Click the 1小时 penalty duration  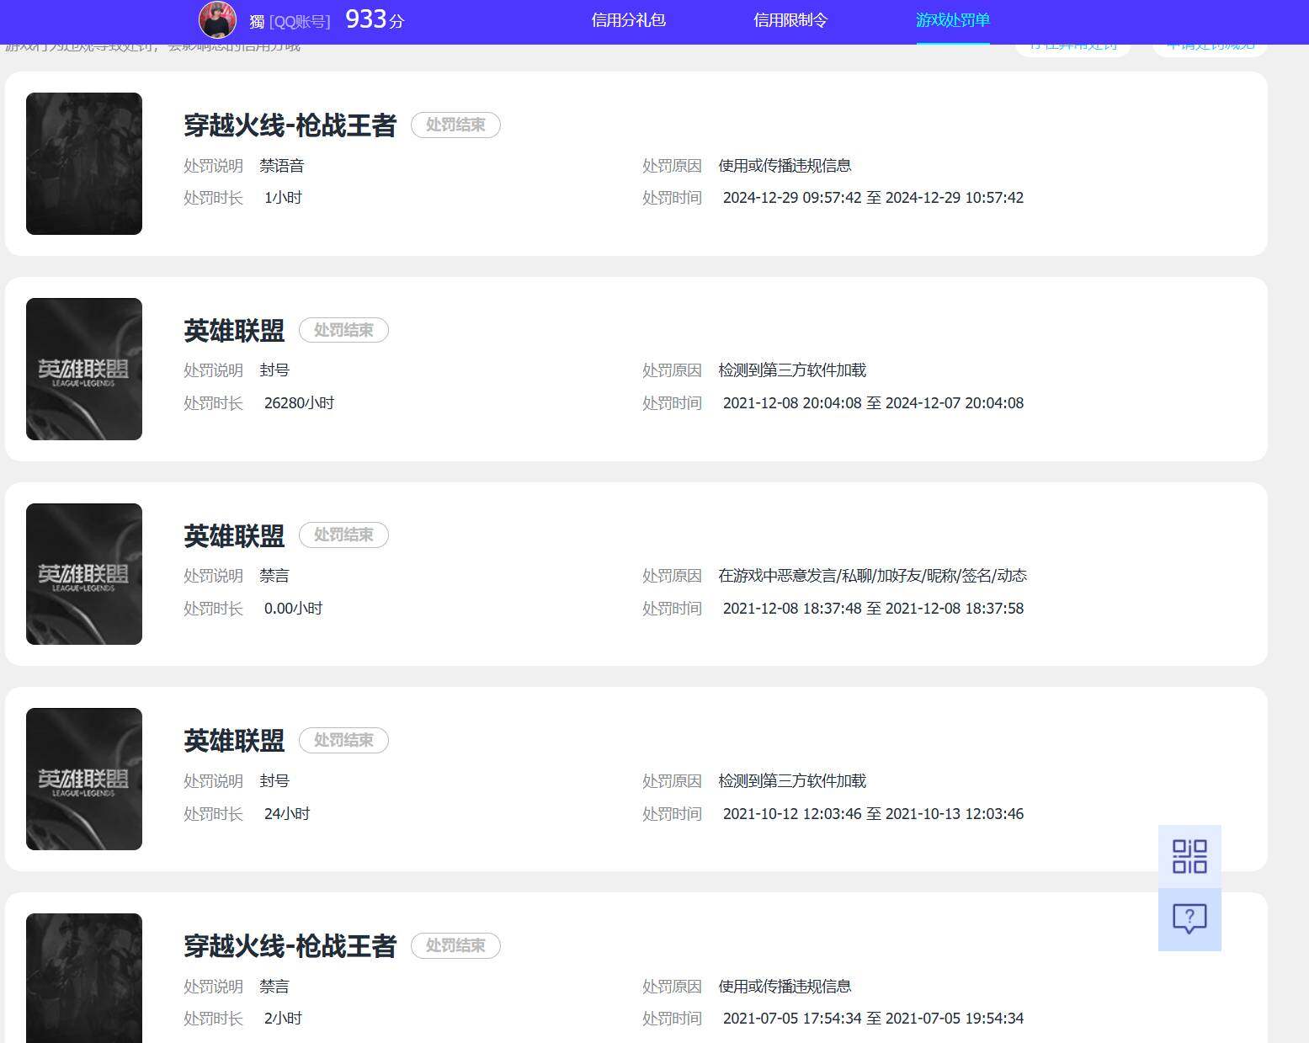(x=283, y=198)
